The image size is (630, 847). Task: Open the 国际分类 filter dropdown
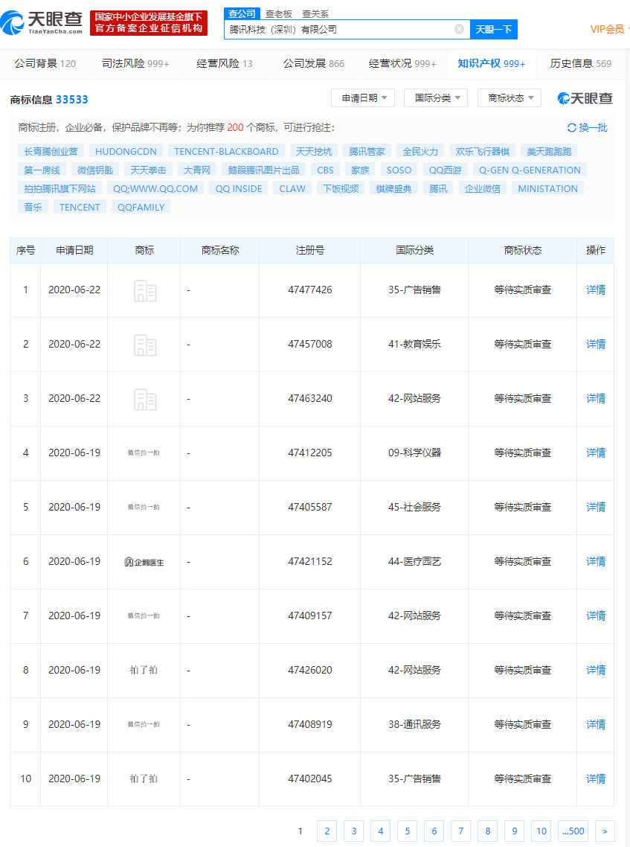coord(435,98)
